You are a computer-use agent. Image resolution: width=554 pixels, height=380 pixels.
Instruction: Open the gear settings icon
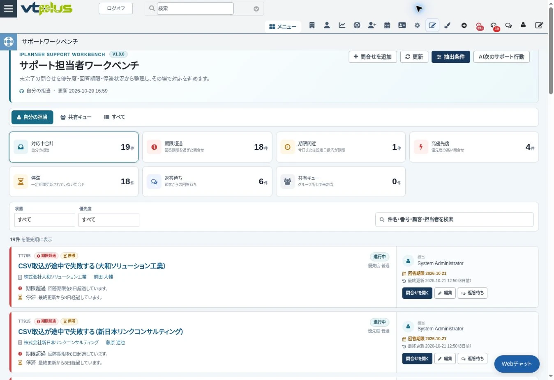coord(417,25)
